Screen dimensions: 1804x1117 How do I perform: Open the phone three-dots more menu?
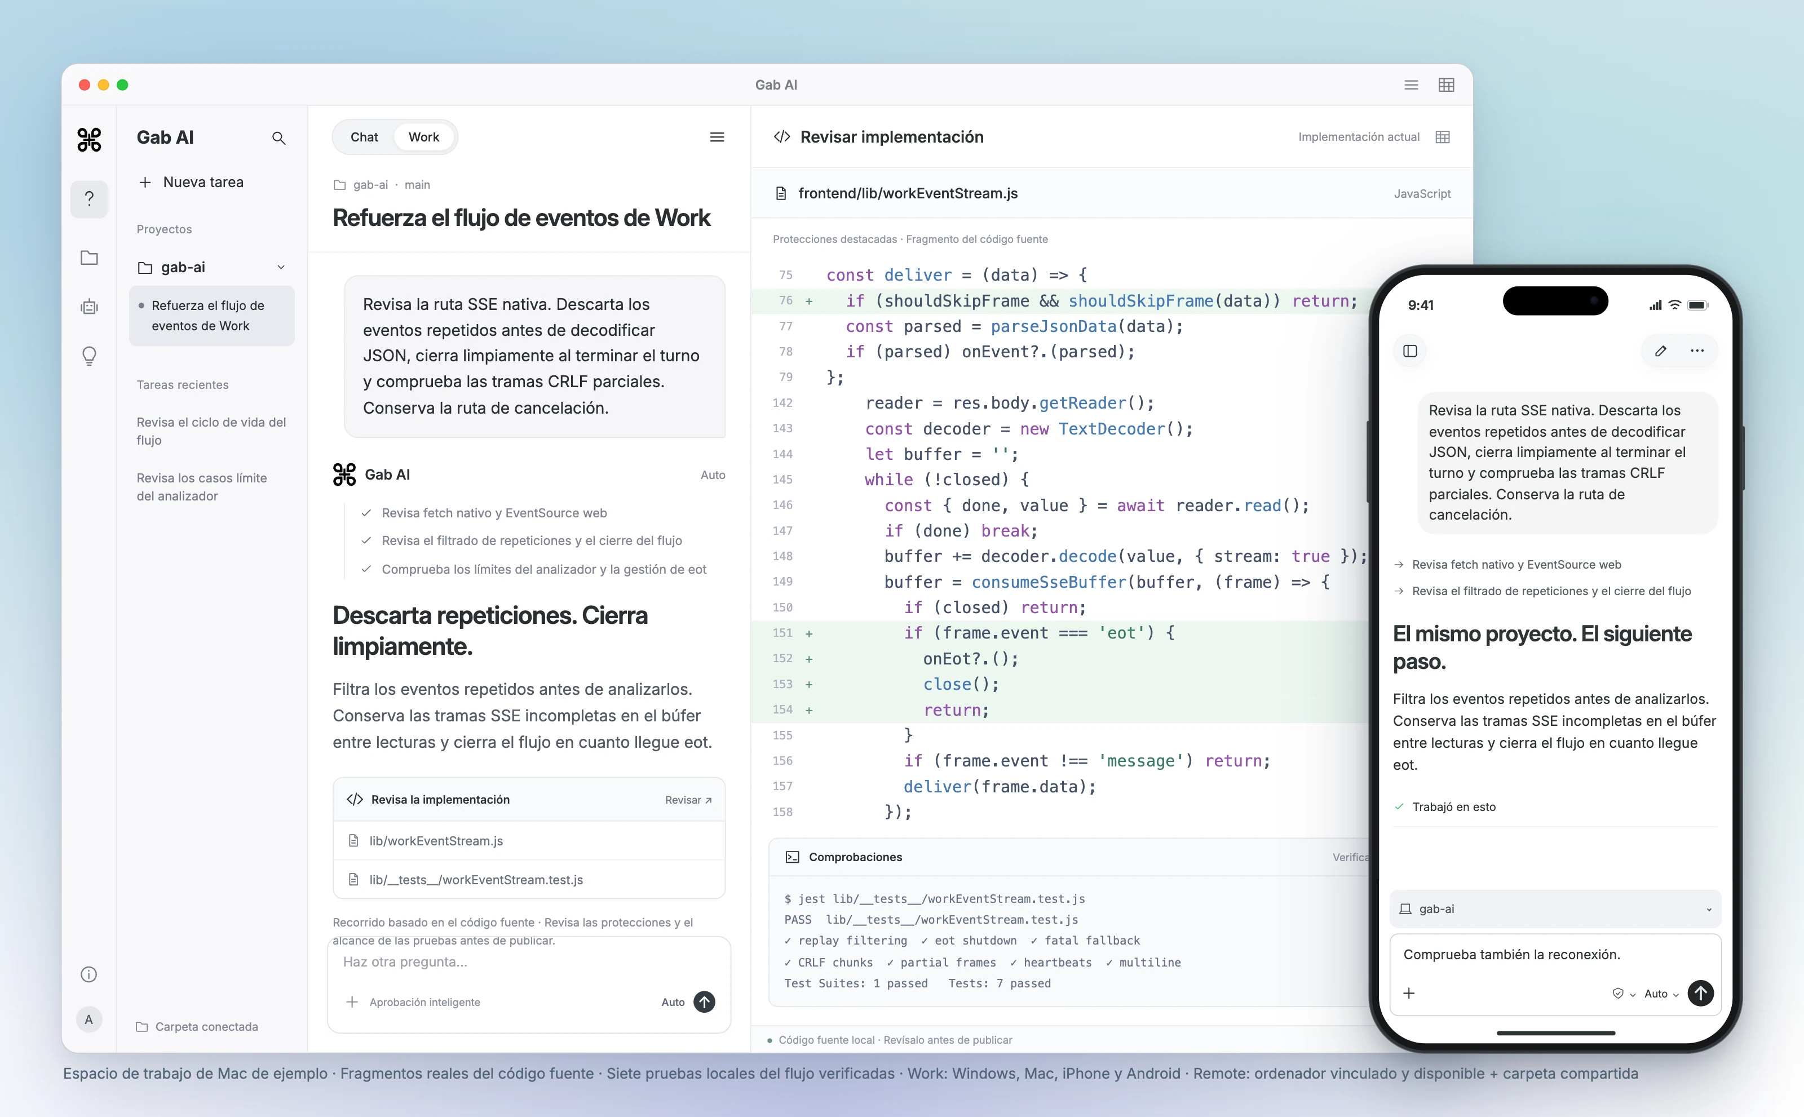[1697, 351]
